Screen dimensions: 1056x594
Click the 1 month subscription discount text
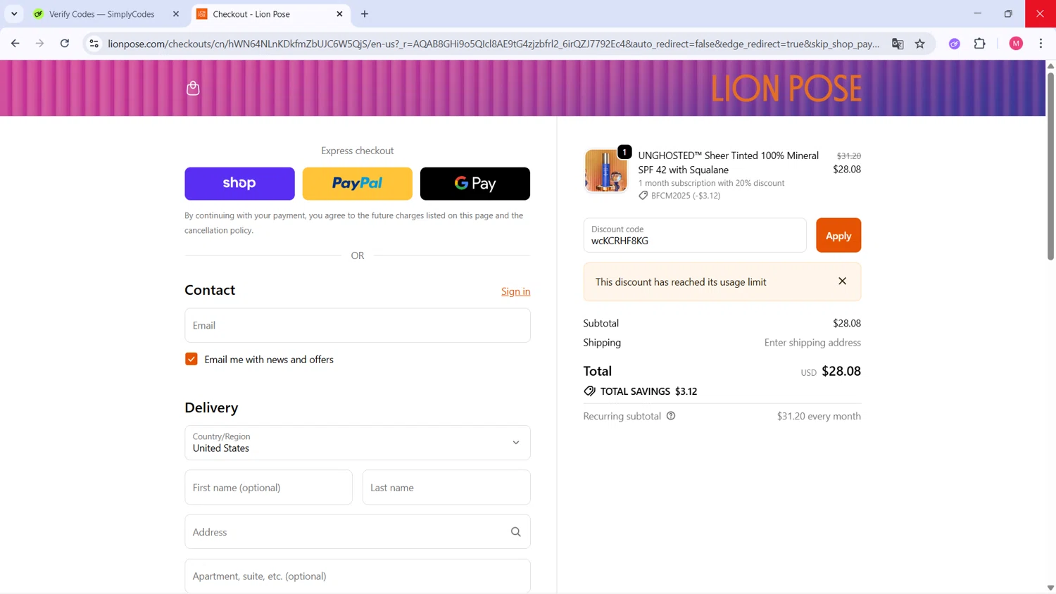711,183
